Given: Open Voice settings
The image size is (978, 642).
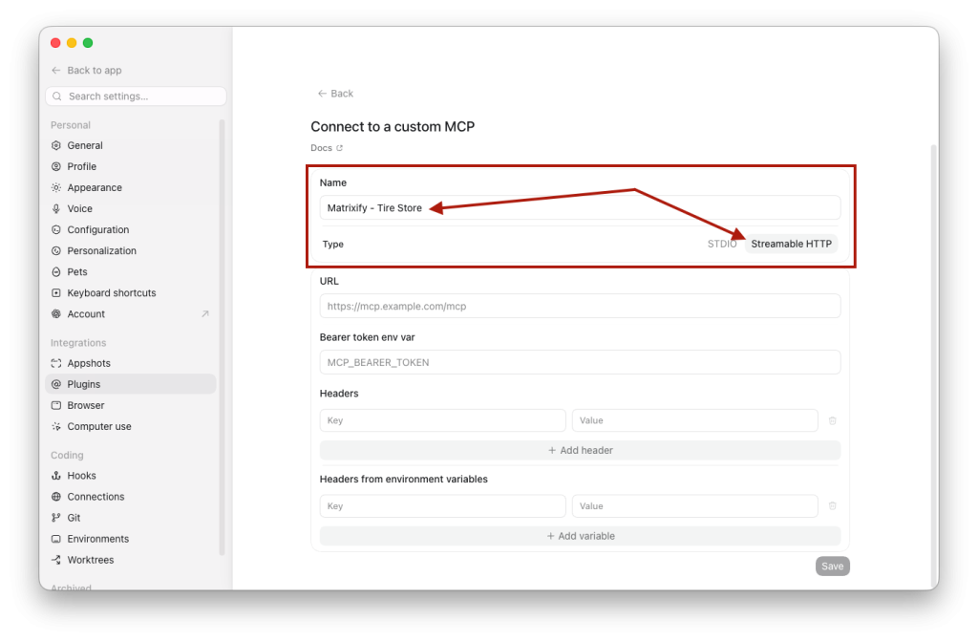Looking at the screenshot, I should 131,209.
